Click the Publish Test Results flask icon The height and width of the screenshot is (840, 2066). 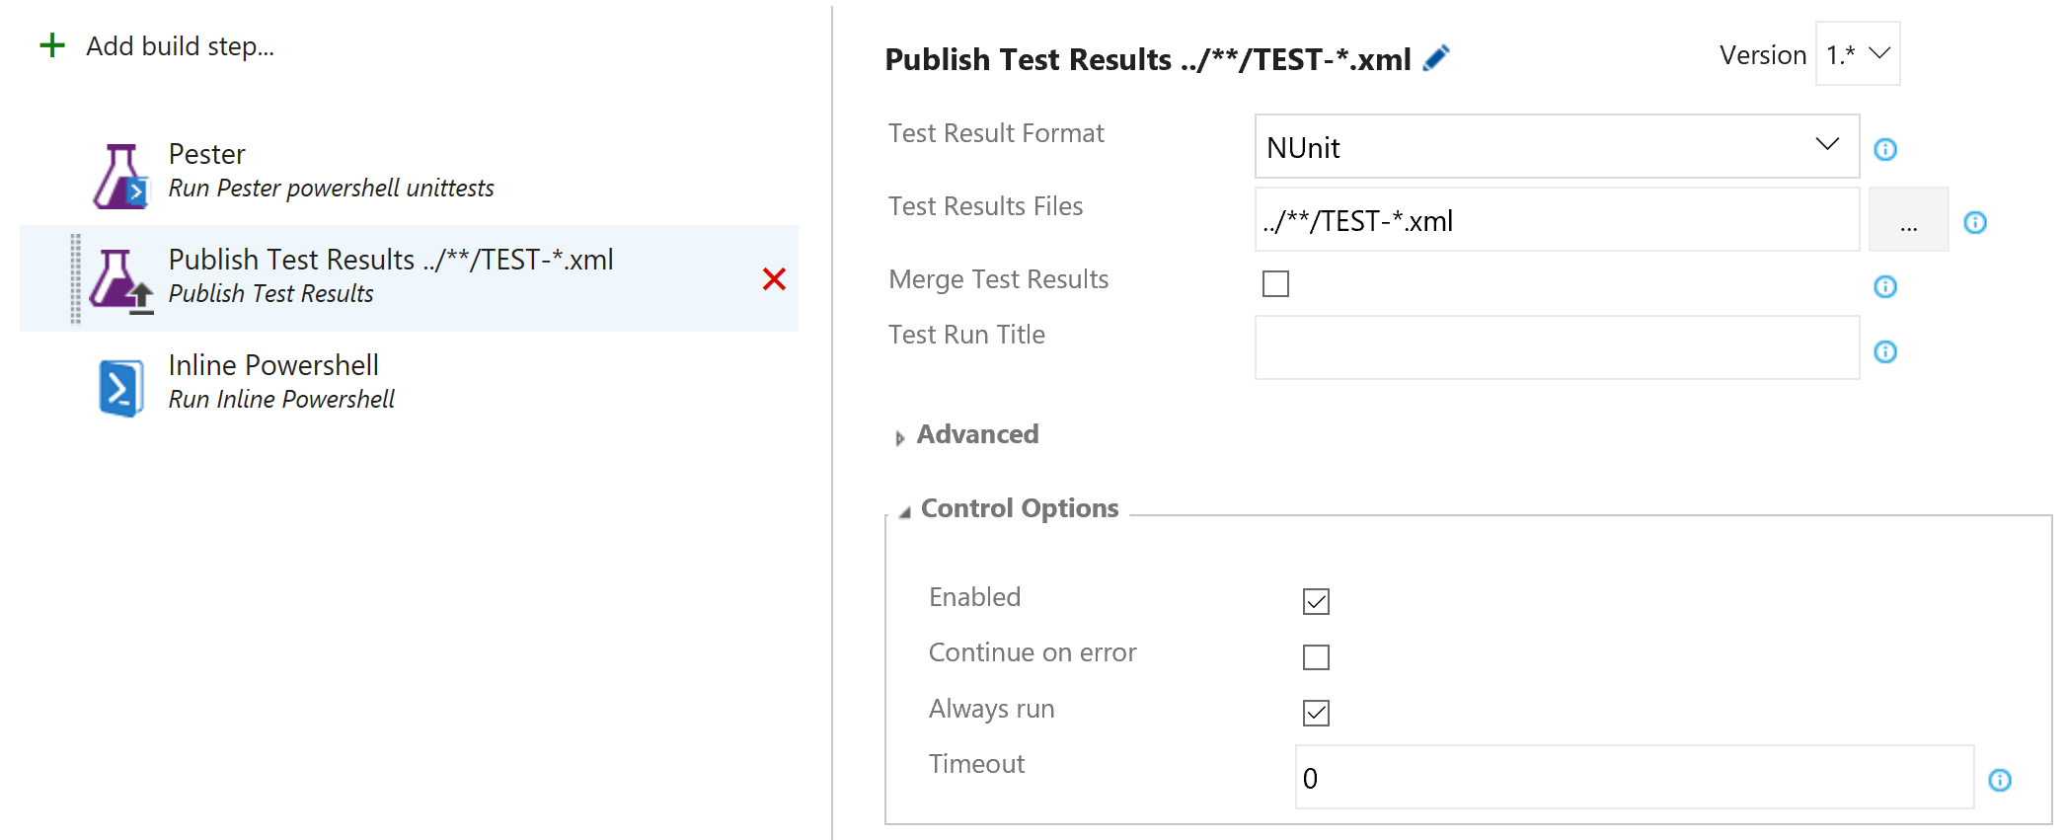tap(120, 280)
